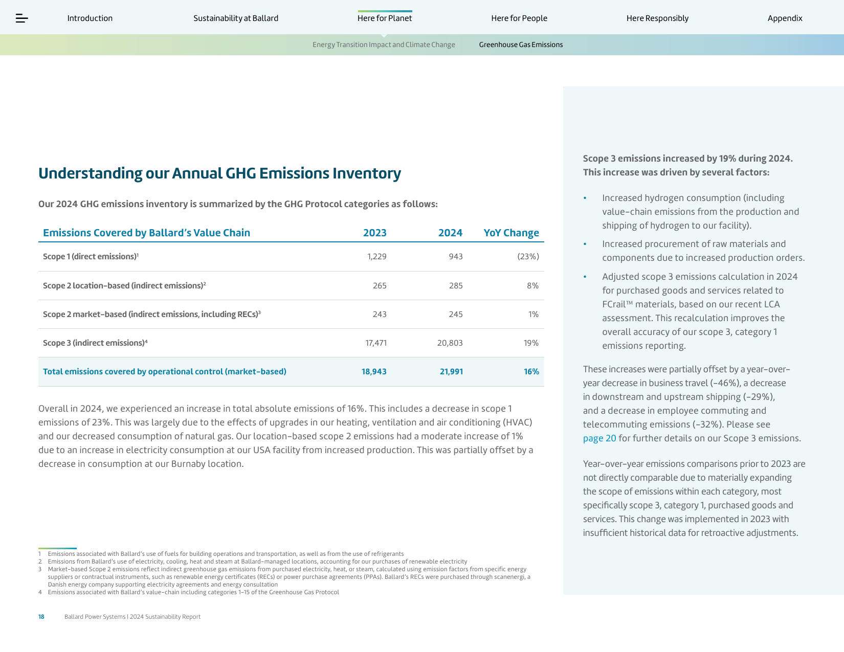Click the page number 18 in footer
Viewport: 844px width, 652px height.
click(41, 617)
